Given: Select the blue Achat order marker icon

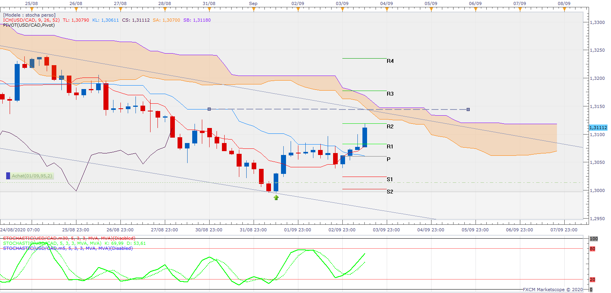Looking at the screenshot, I should click(8, 176).
